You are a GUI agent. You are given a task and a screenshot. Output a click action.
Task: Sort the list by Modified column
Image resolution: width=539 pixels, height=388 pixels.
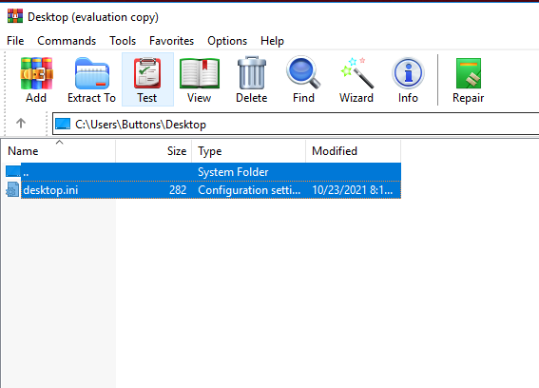(353, 150)
